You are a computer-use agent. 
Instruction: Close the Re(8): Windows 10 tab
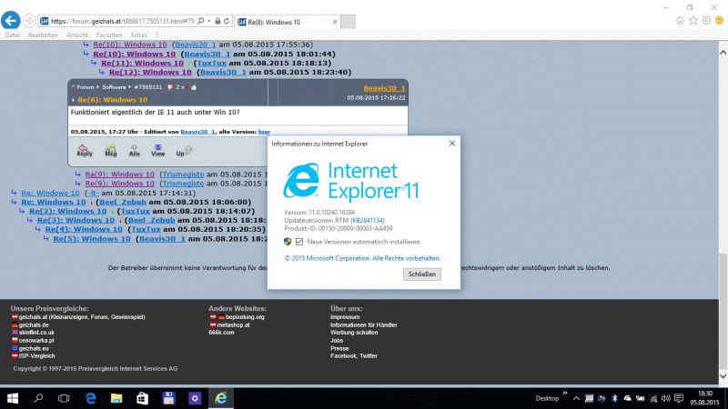coord(335,22)
